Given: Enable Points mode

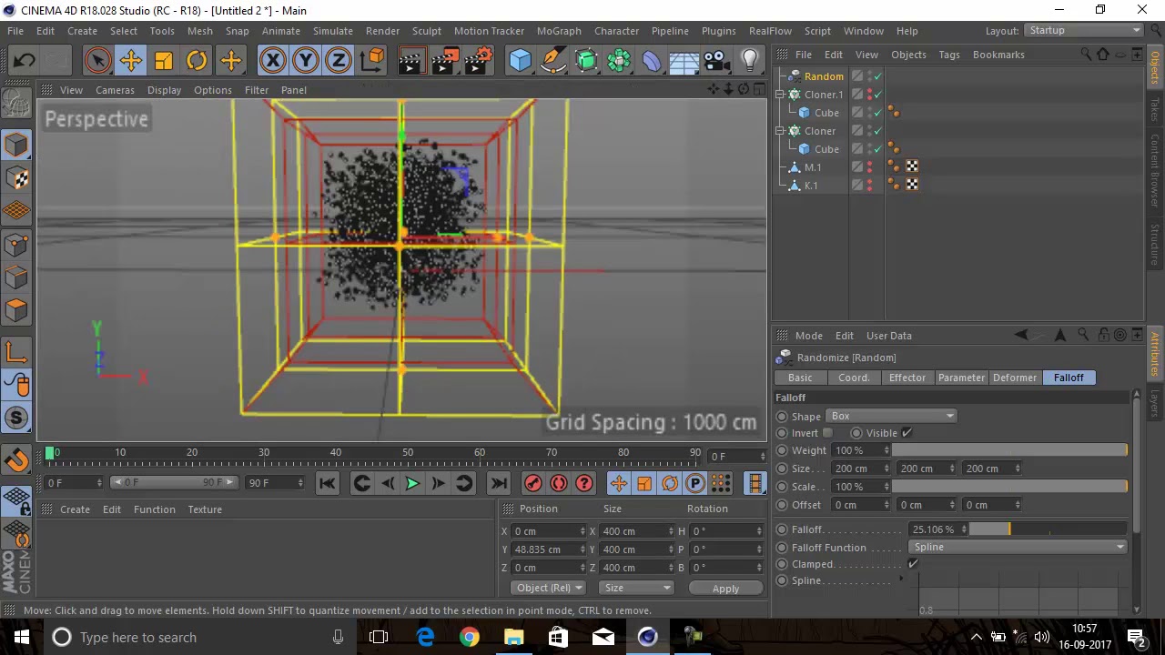Looking at the screenshot, I should pos(16,244).
